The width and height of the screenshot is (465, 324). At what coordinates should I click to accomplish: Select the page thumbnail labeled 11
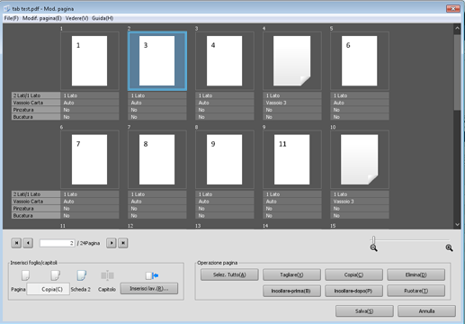(x=291, y=159)
